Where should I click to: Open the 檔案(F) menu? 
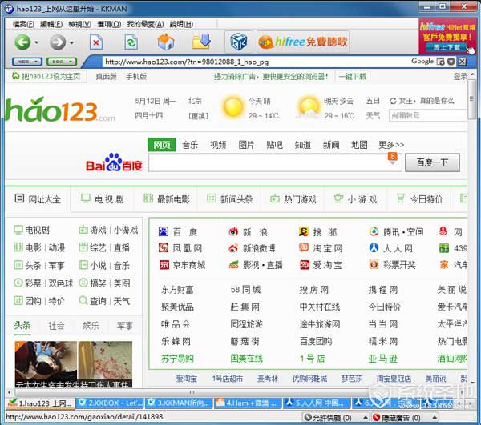click(23, 24)
